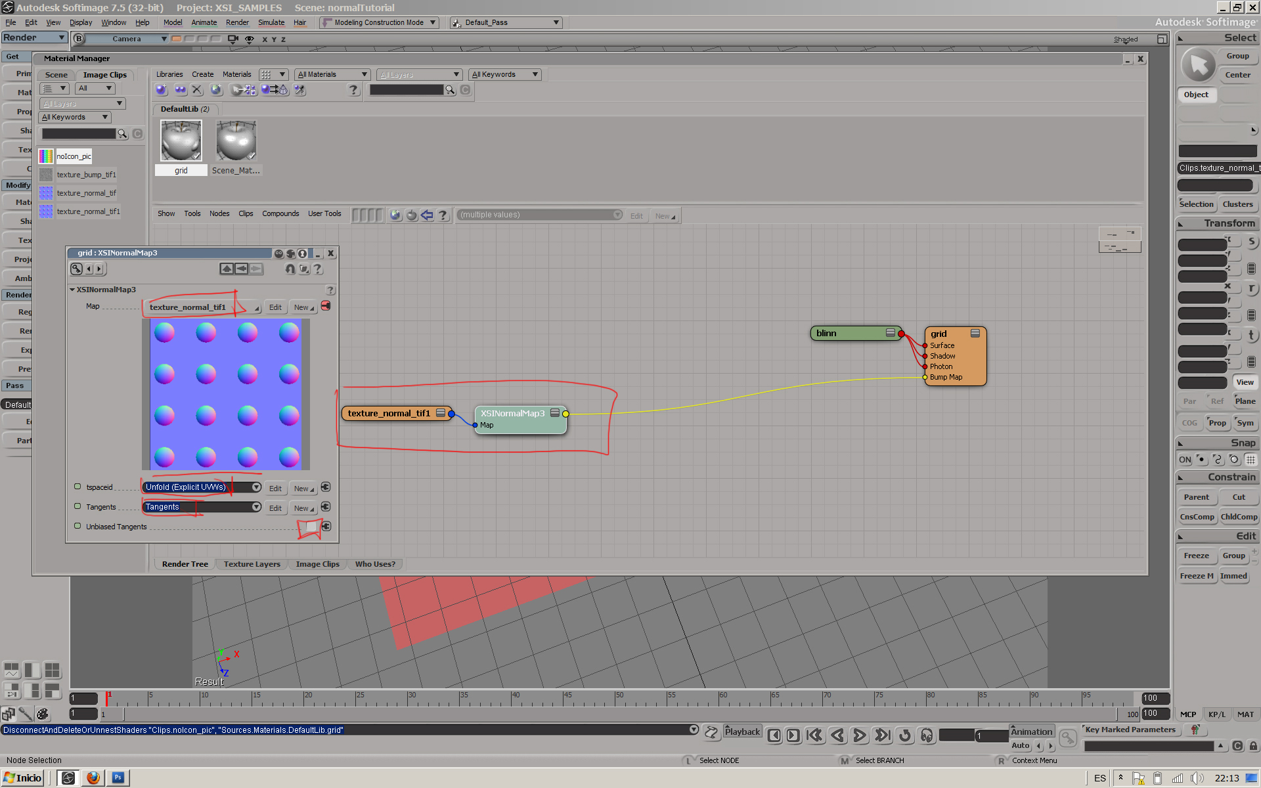Click Inicio start button
Screen dimensions: 1261x788
tap(22, 778)
